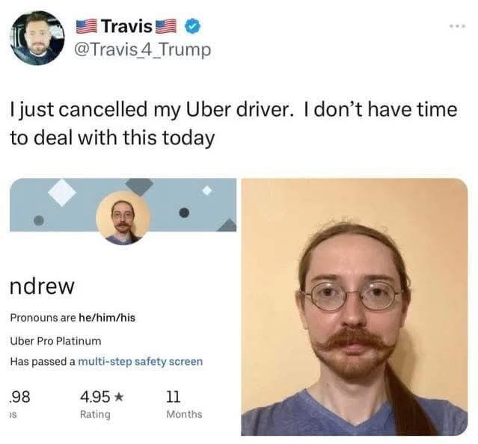Image resolution: width=478 pixels, height=444 pixels.
Task: Open the large driver photo attachment
Action: pyautogui.click(x=355, y=307)
